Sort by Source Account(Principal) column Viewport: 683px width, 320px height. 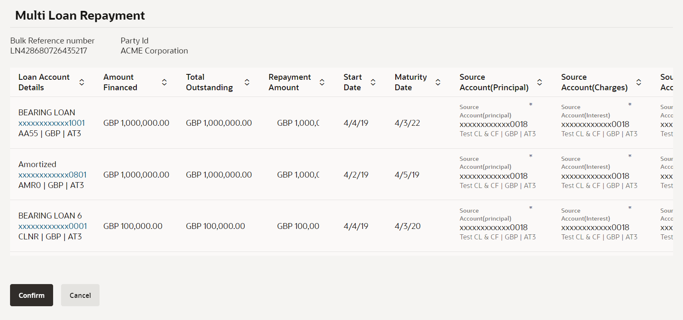tap(540, 82)
